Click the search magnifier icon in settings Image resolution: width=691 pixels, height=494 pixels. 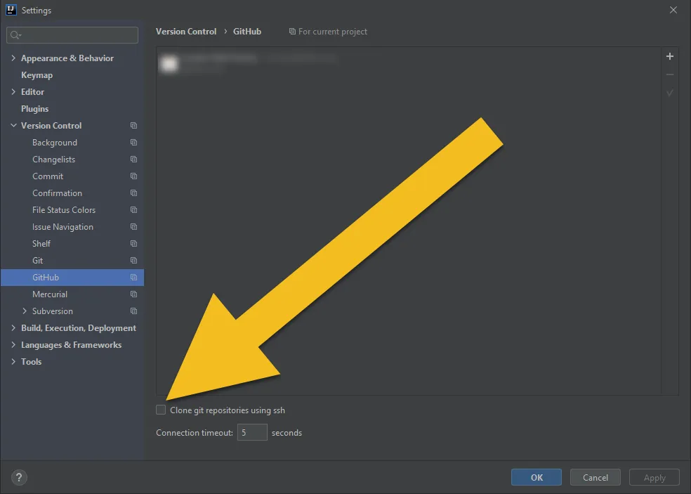(x=15, y=35)
